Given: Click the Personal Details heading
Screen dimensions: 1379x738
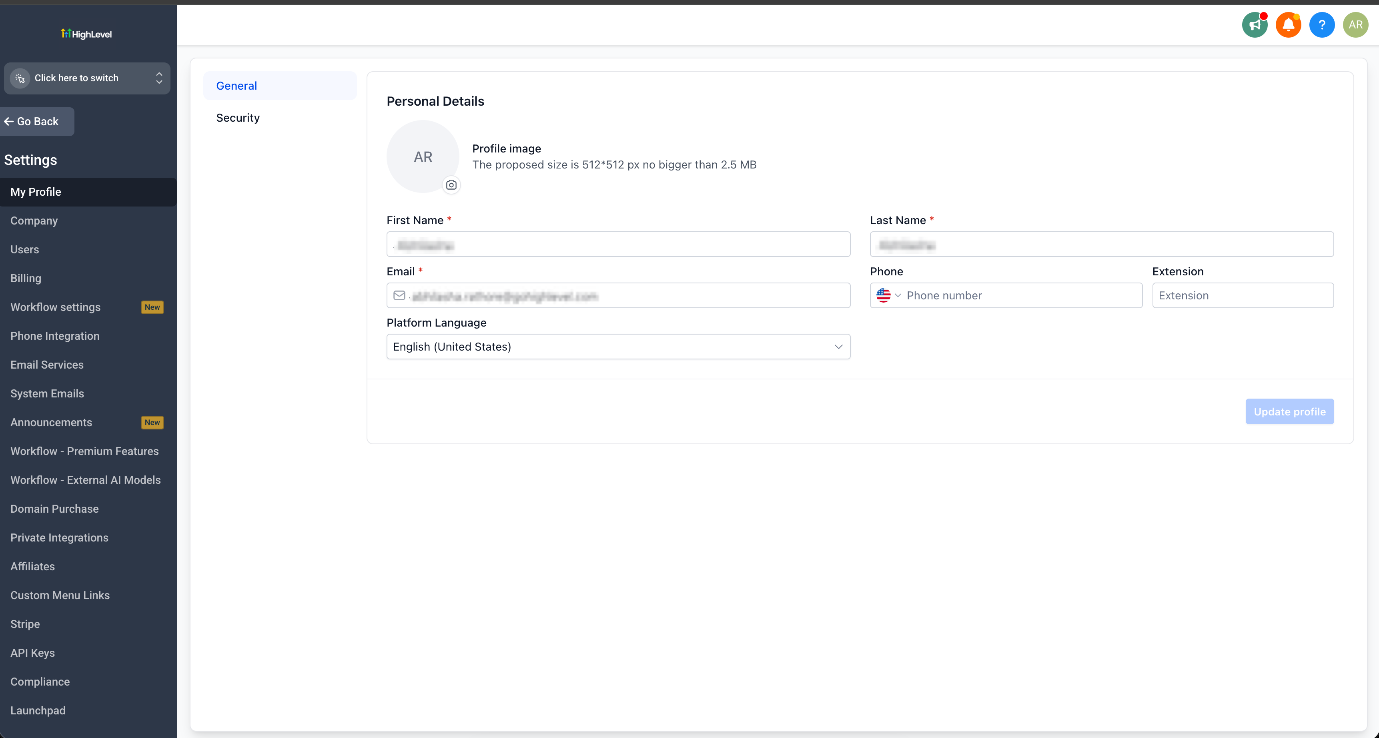Looking at the screenshot, I should point(435,101).
